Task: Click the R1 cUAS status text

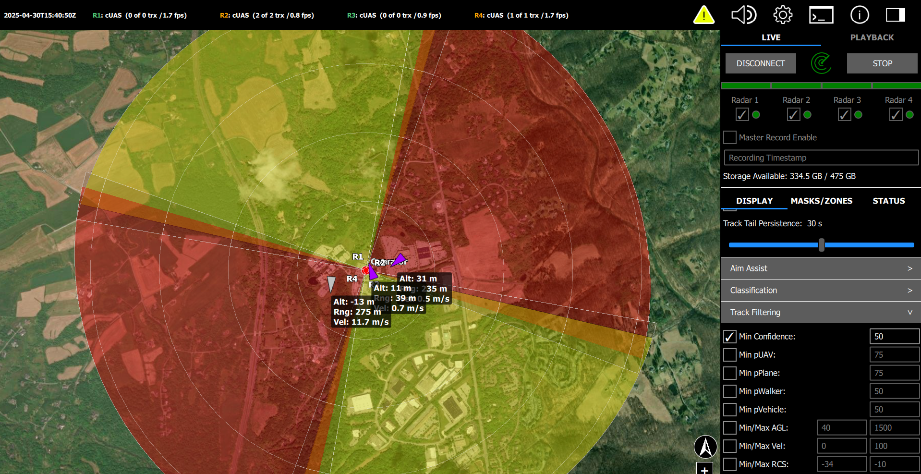Action: point(140,15)
